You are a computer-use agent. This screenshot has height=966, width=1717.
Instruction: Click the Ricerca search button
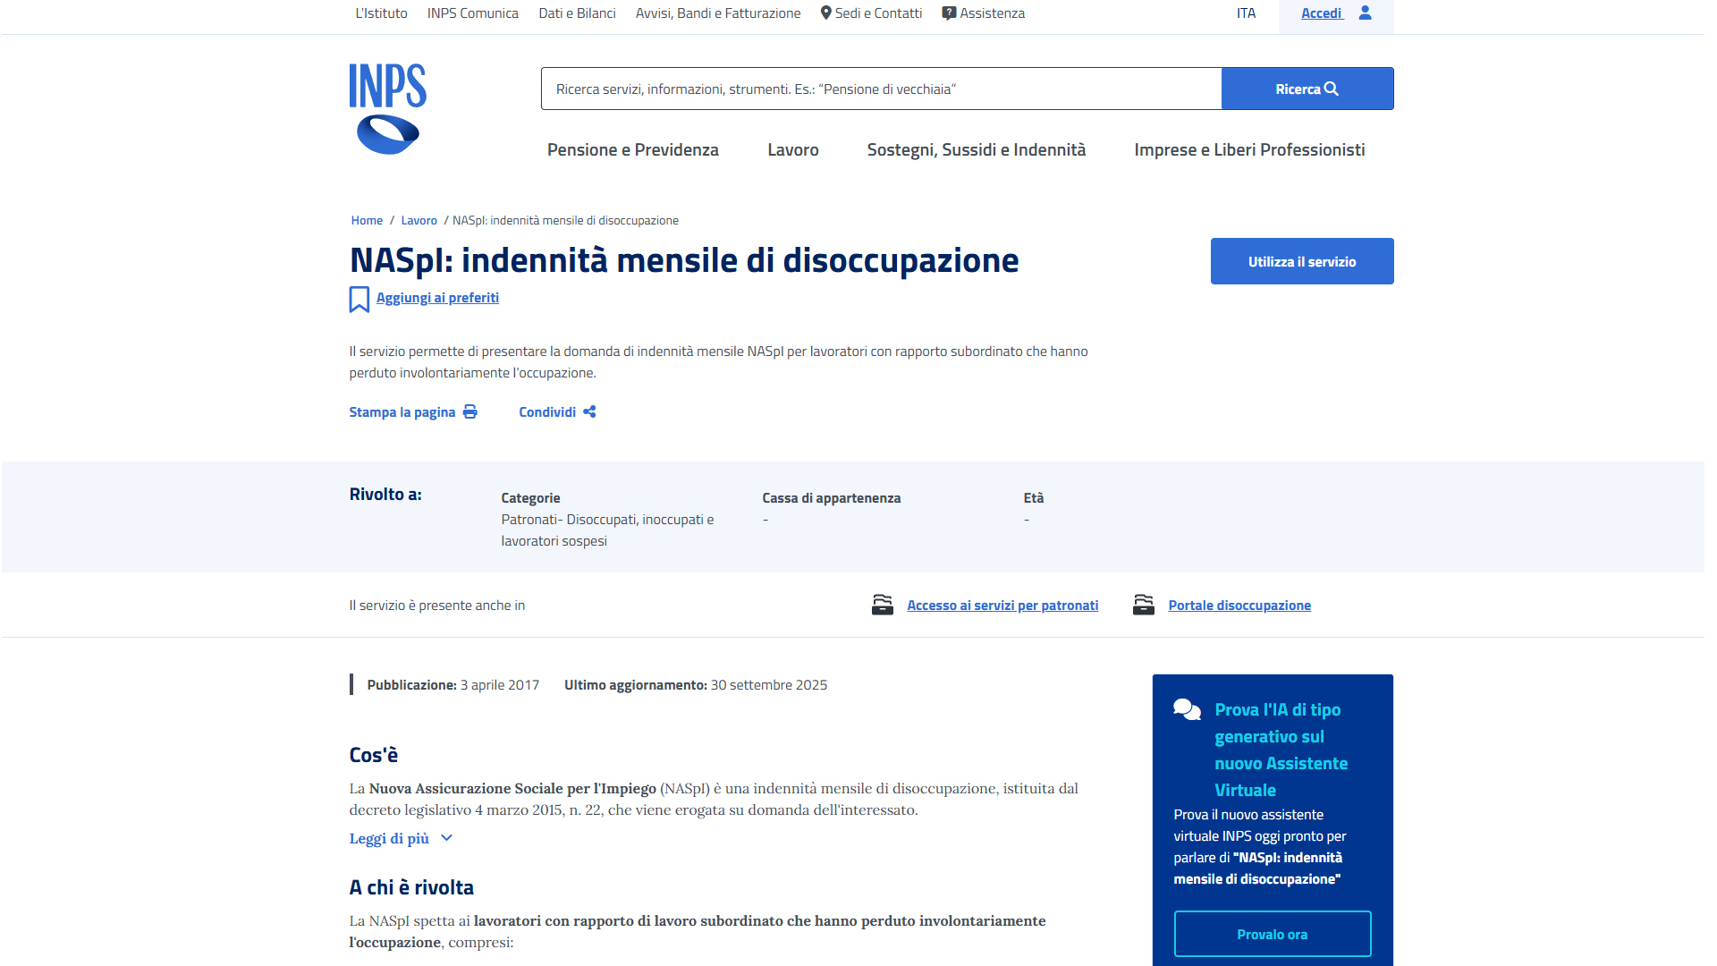click(1307, 89)
